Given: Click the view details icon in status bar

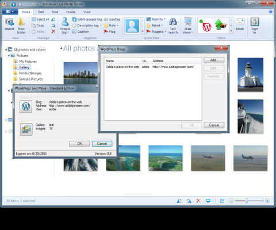Looking at the screenshot, I should click(x=222, y=201).
